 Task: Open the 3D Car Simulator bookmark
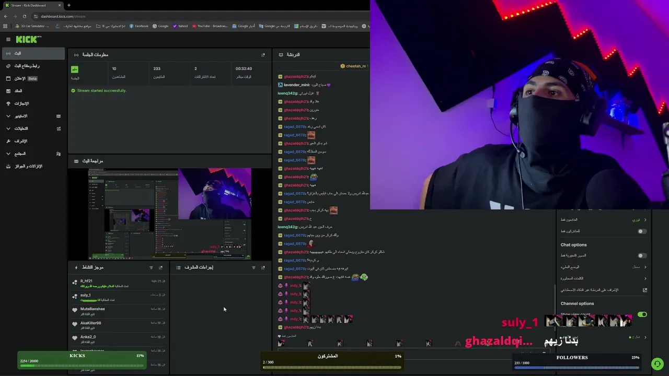click(x=32, y=26)
